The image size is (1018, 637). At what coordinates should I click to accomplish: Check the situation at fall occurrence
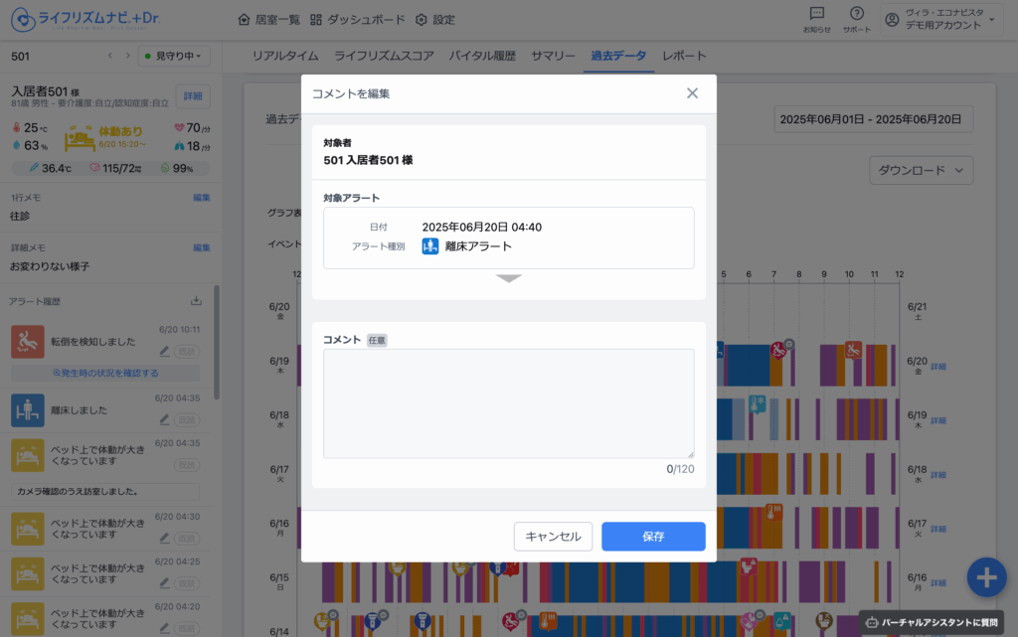[105, 373]
